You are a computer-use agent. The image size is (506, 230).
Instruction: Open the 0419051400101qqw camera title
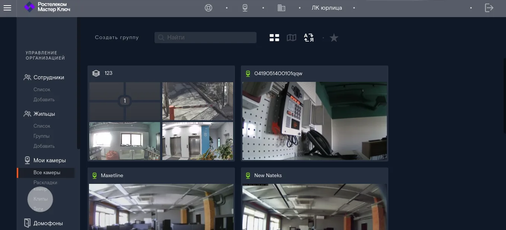[278, 73]
